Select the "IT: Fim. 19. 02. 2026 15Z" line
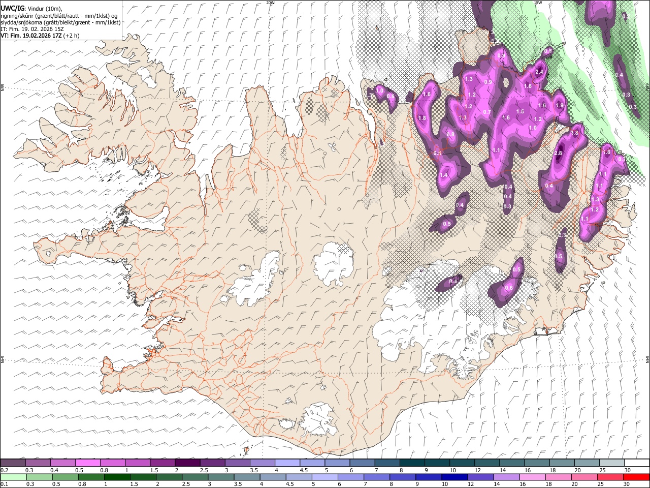Viewport: 650px width, 488px height. 32,29
